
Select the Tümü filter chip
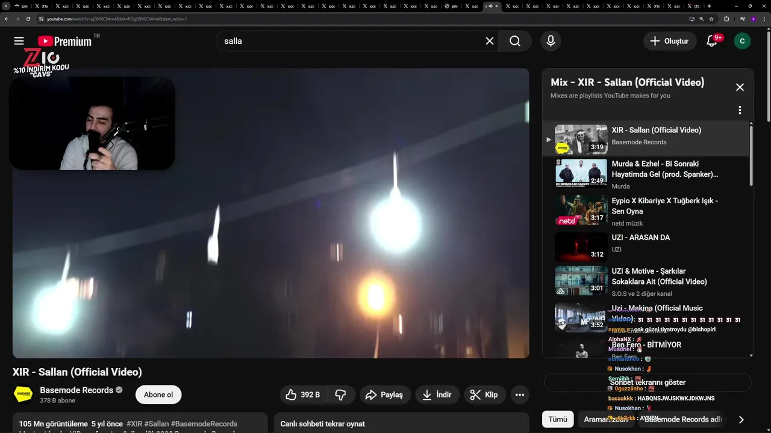(x=557, y=419)
